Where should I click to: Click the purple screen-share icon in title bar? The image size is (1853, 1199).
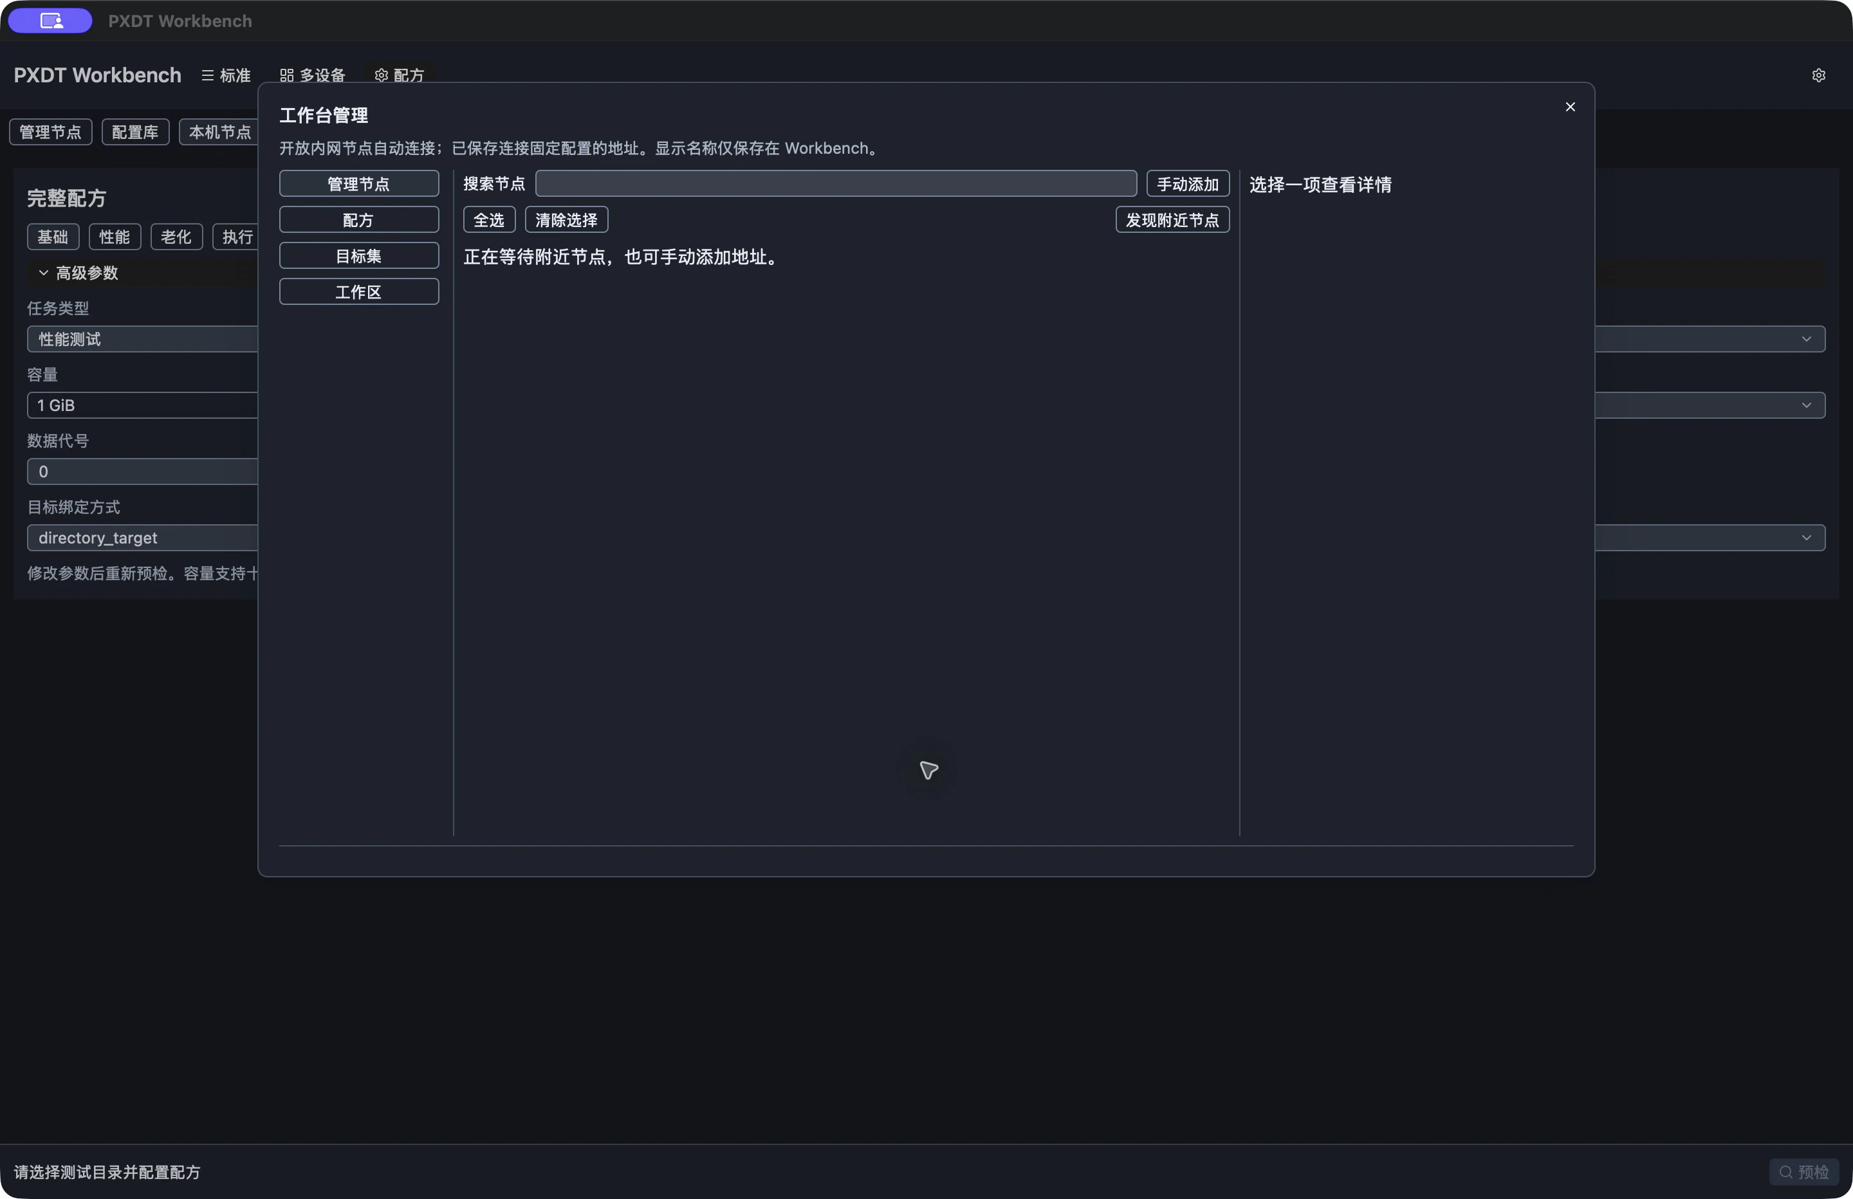tap(51, 21)
